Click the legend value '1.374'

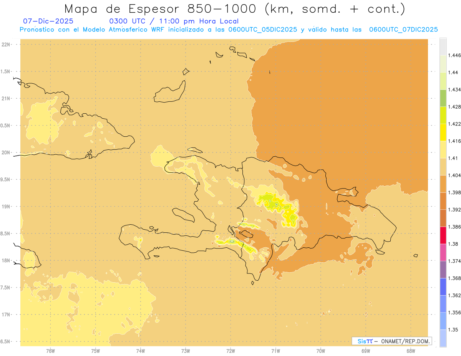pyautogui.click(x=454, y=261)
